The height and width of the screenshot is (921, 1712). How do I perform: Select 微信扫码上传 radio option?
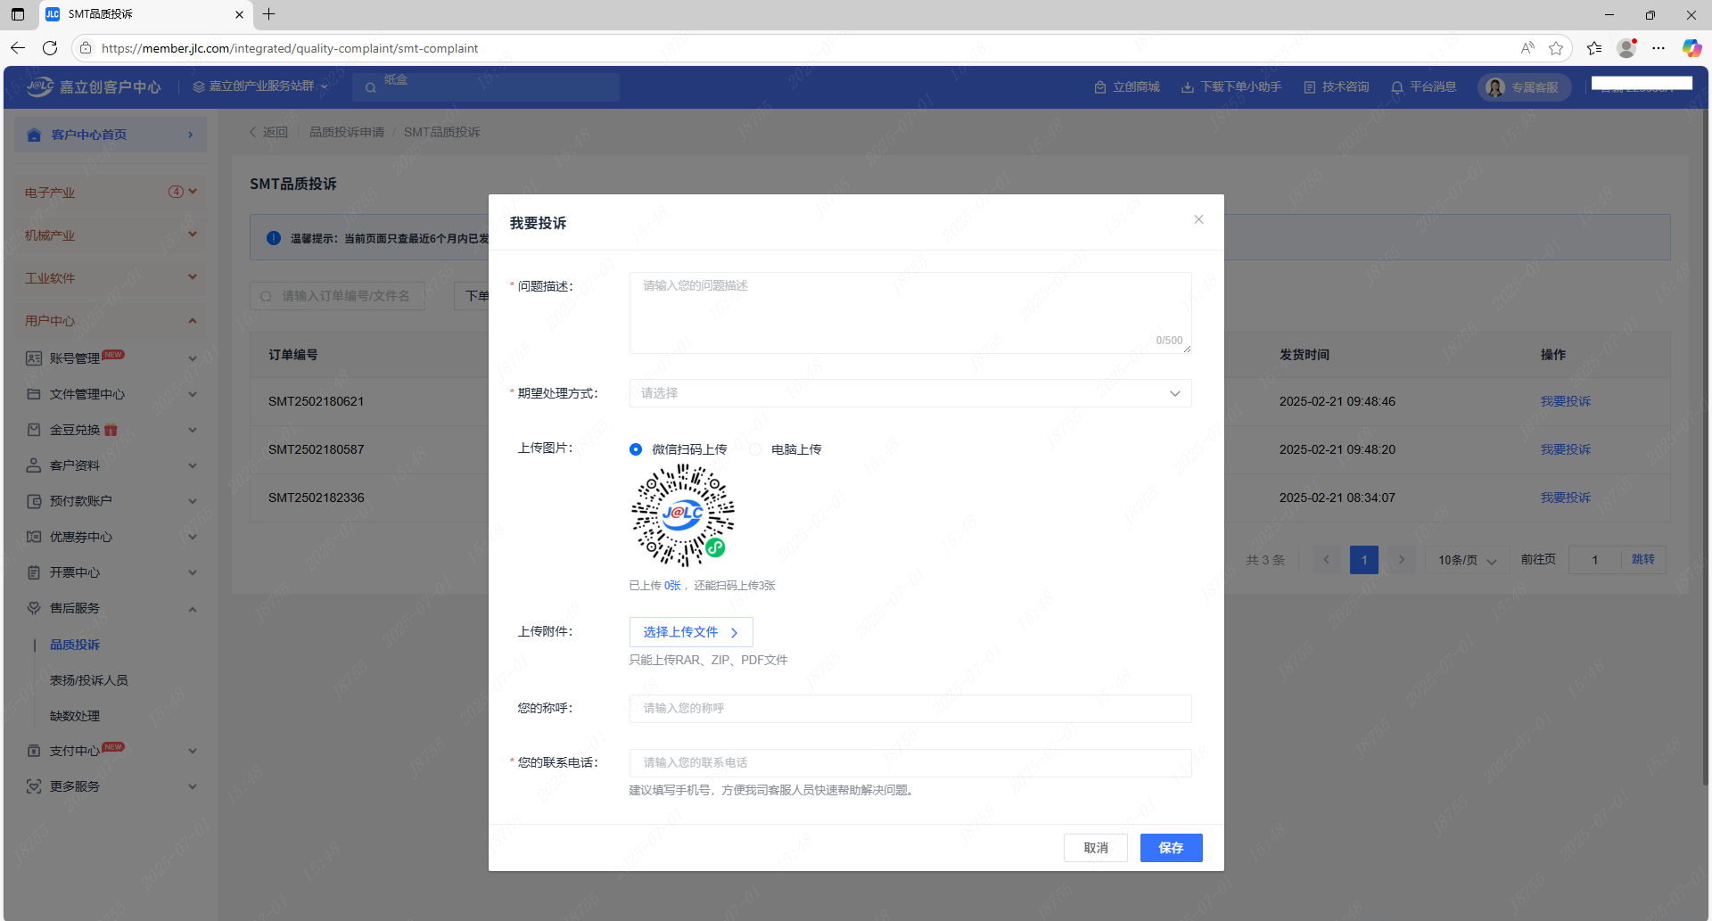679,449
